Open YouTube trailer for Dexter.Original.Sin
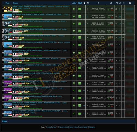The height and width of the screenshot is (132, 137). tap(16, 77)
